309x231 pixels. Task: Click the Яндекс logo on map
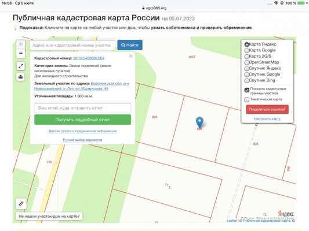[x=286, y=214]
